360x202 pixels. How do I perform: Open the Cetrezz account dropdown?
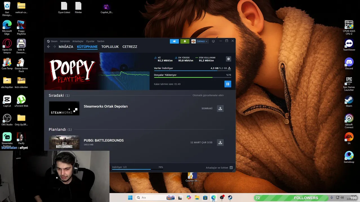point(199,41)
